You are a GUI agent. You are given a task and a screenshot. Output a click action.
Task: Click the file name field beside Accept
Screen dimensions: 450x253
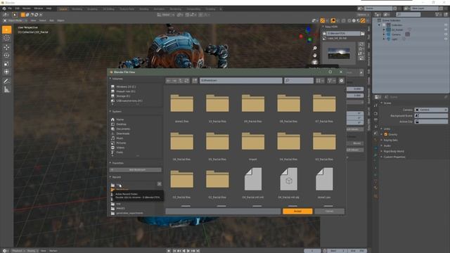[x=223, y=212]
